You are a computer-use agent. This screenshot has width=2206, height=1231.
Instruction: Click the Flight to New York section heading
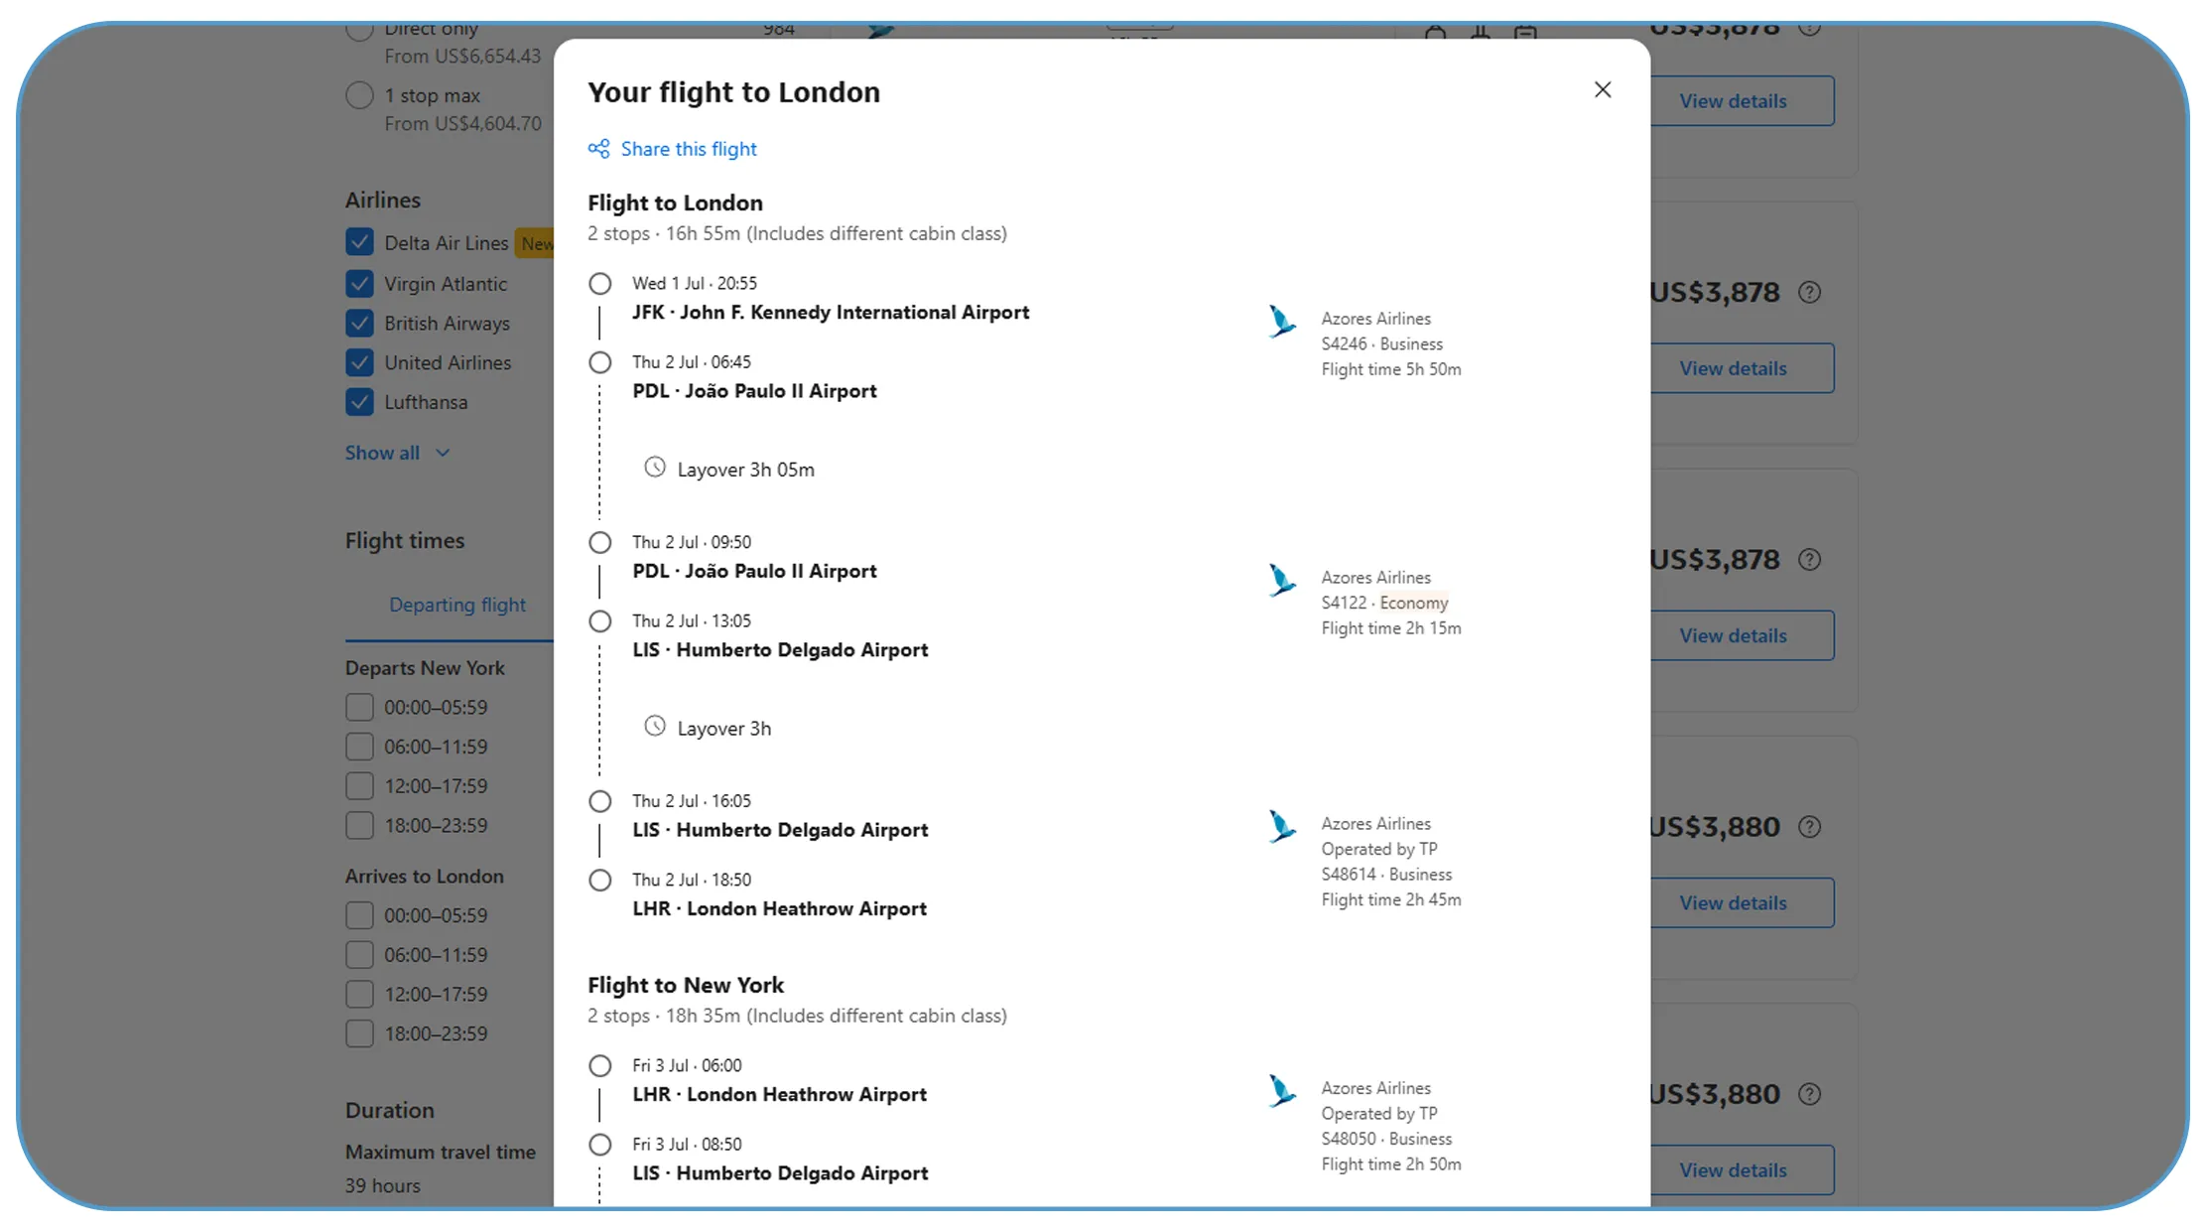(686, 985)
